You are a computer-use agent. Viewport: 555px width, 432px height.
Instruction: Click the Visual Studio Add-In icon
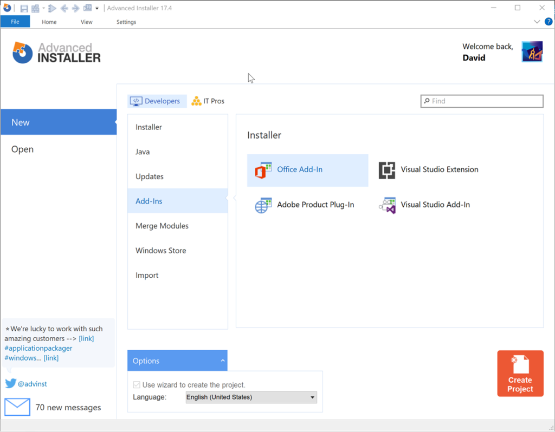pos(387,205)
